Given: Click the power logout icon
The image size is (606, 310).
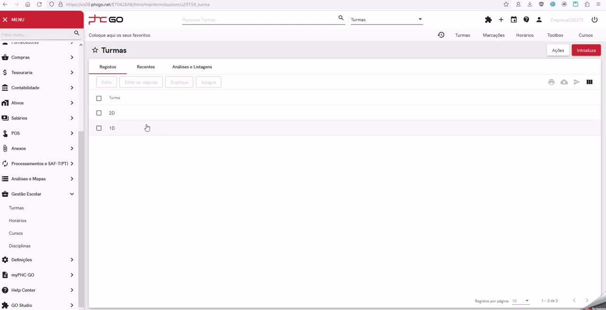Looking at the screenshot, I should (595, 20).
